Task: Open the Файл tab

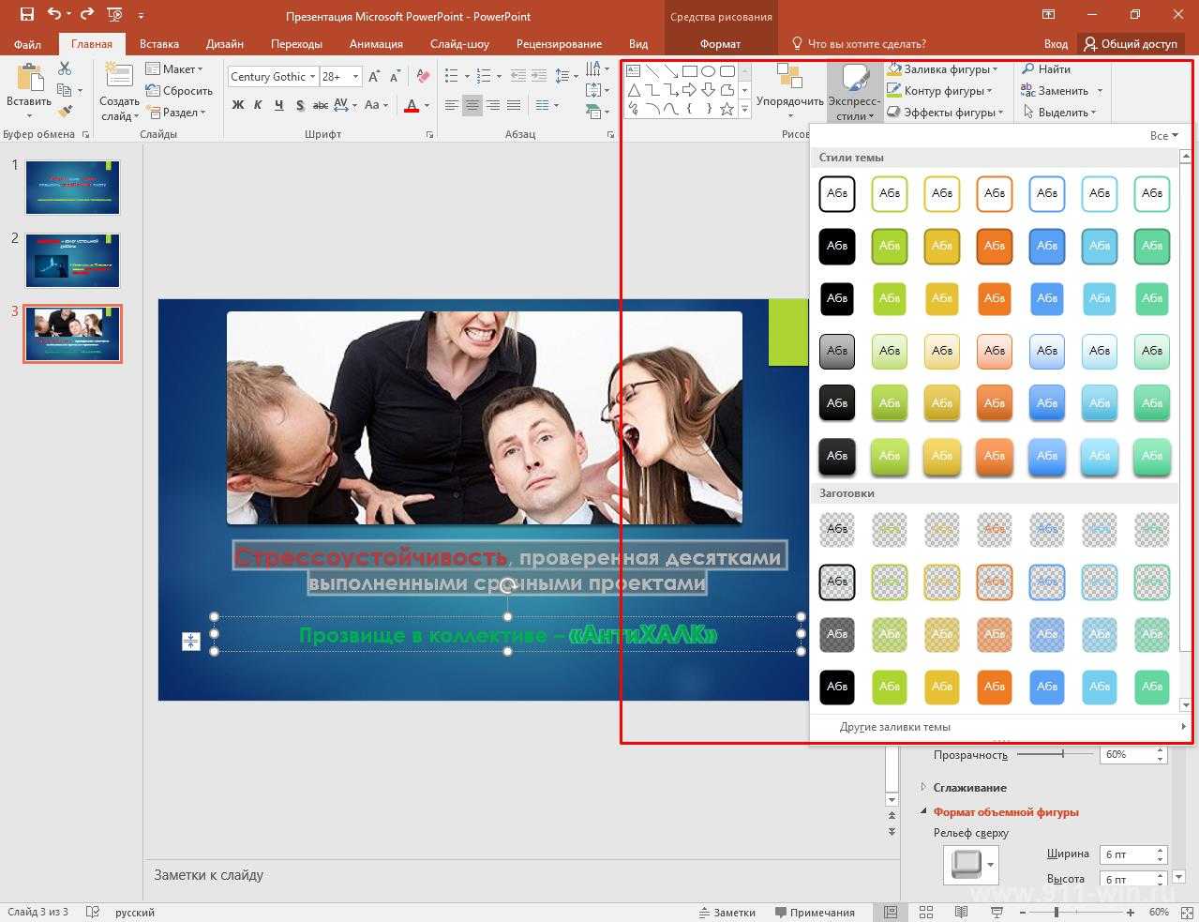Action: (x=27, y=44)
